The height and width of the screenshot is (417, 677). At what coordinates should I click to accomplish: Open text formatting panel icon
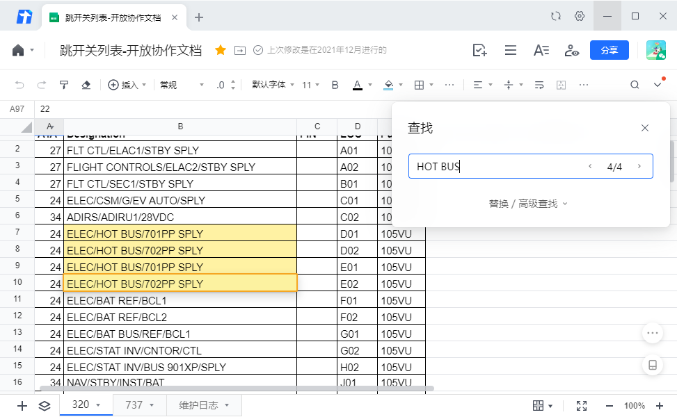(x=541, y=51)
